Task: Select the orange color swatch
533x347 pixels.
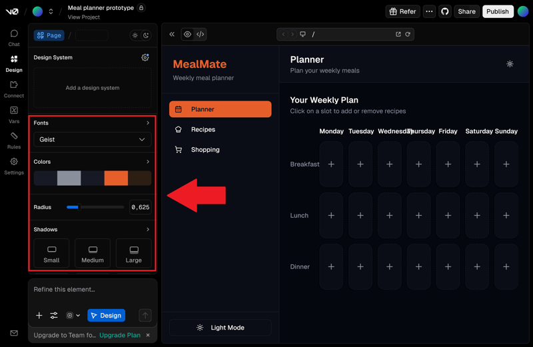Action: 116,178
